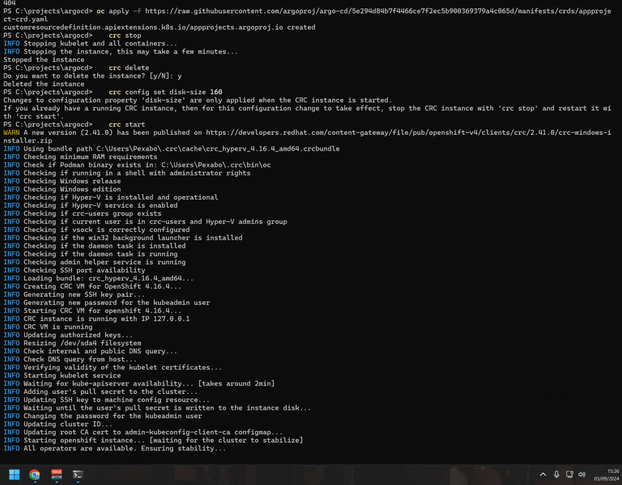The height and width of the screenshot is (485, 622).
Task: Click 'Check if Podman binary exists' line
Action: coord(137,165)
